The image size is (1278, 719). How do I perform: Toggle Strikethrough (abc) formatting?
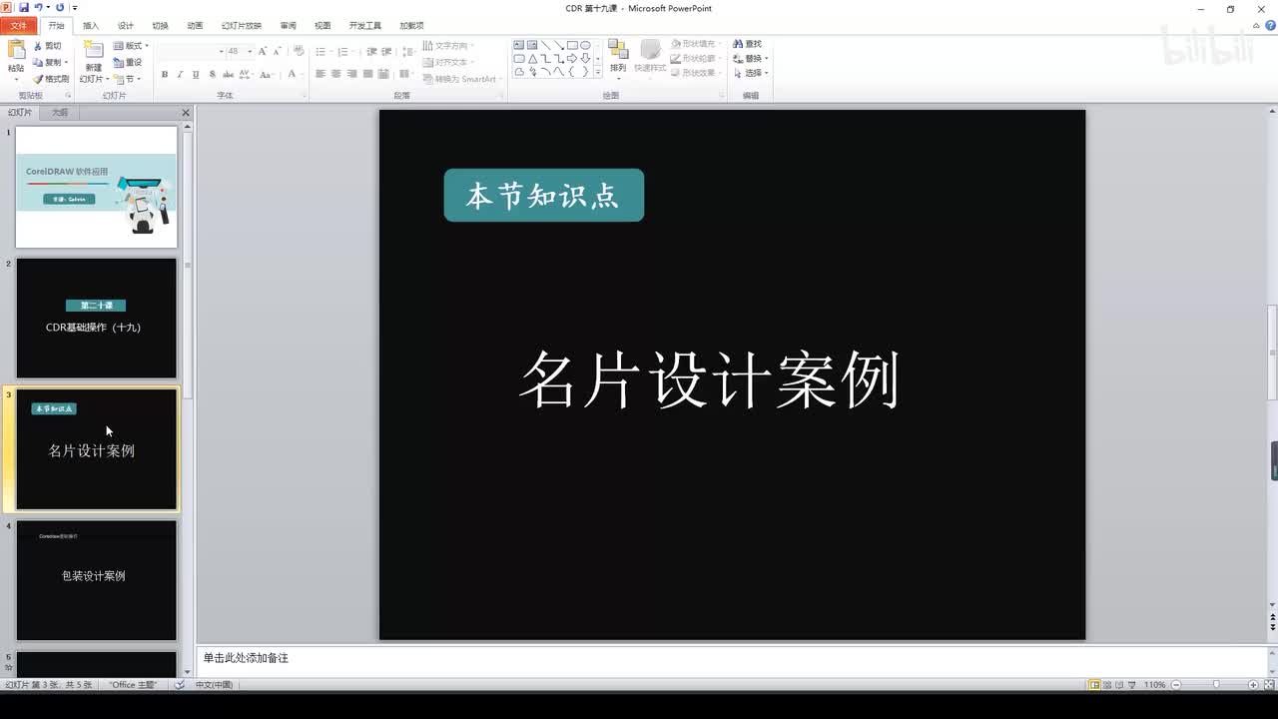click(228, 74)
